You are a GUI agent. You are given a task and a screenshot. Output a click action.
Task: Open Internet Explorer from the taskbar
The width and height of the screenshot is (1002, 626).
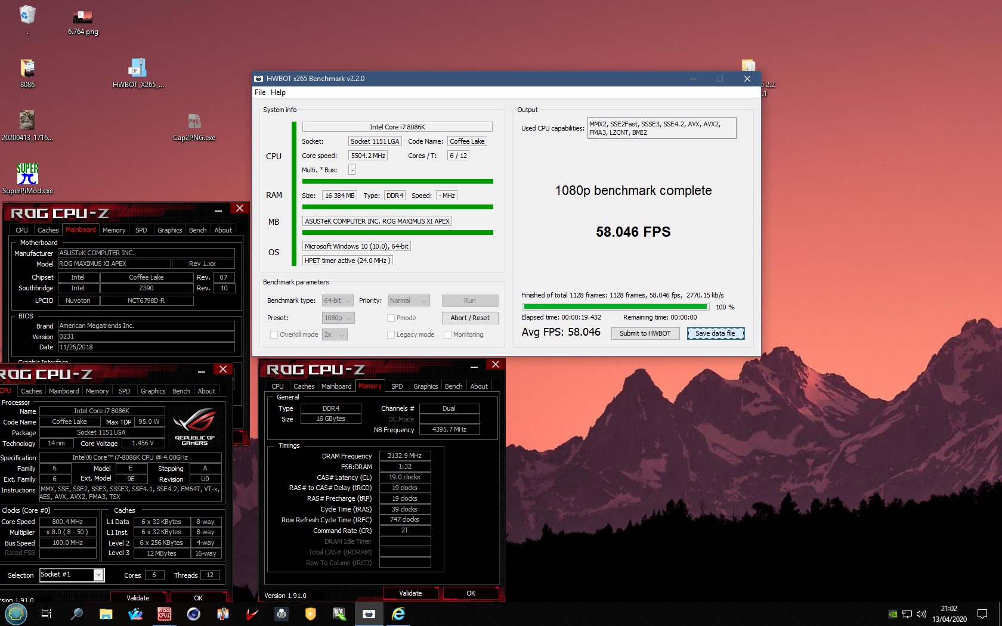(x=398, y=613)
